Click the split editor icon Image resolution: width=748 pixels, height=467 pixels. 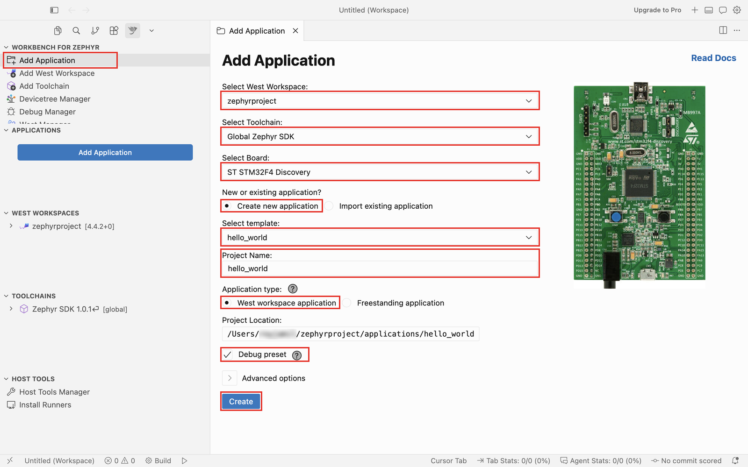pyautogui.click(x=723, y=30)
